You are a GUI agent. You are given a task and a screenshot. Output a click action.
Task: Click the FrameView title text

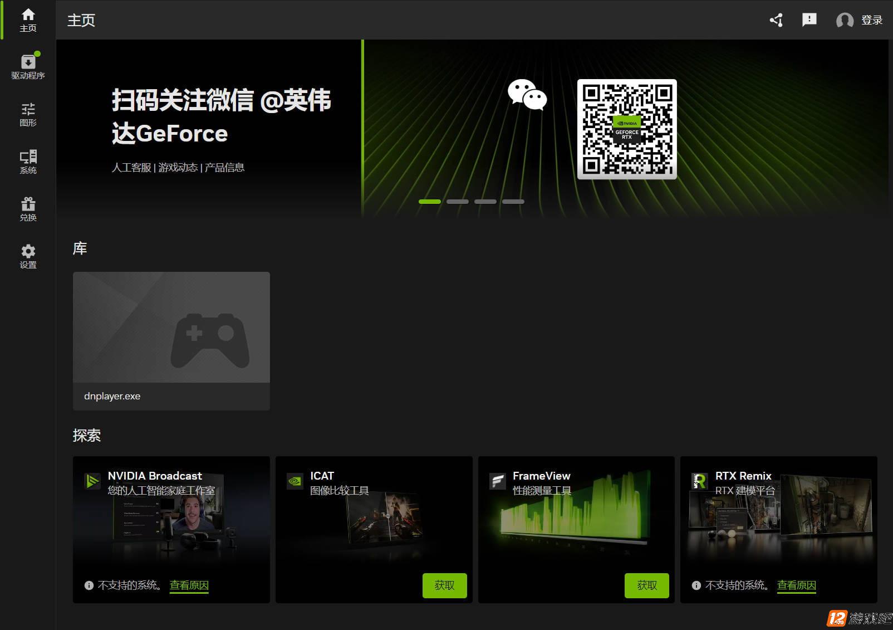(x=542, y=476)
